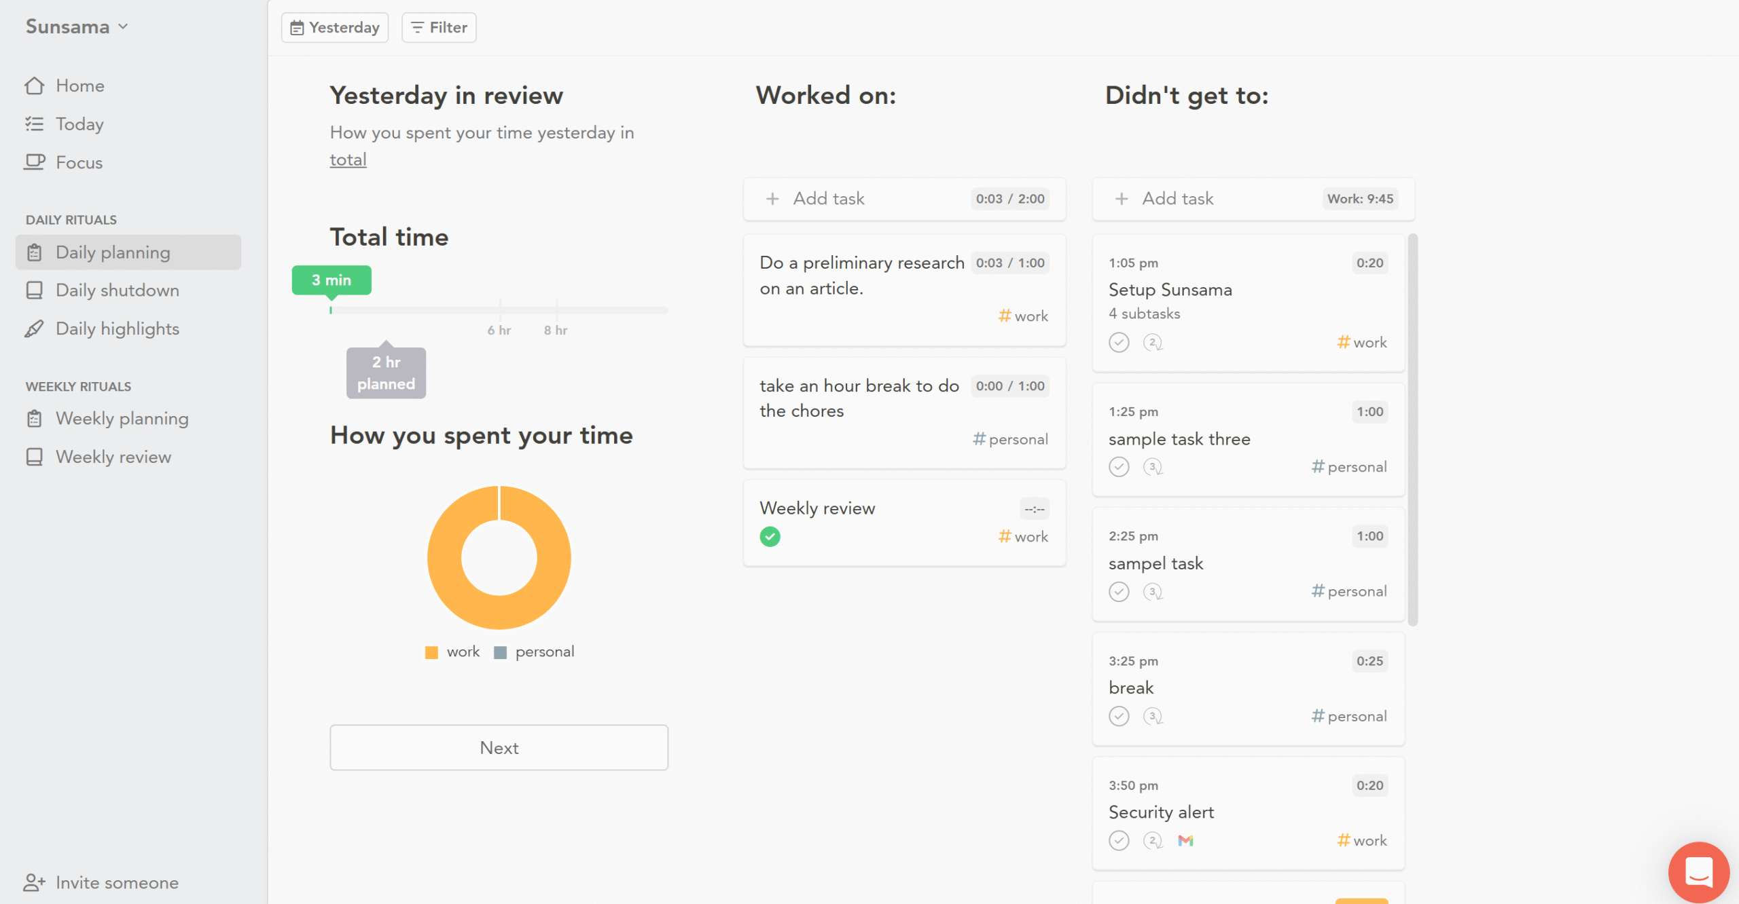This screenshot has width=1739, height=904.
Task: Open Gmail icon on Security alert task
Action: tap(1185, 841)
